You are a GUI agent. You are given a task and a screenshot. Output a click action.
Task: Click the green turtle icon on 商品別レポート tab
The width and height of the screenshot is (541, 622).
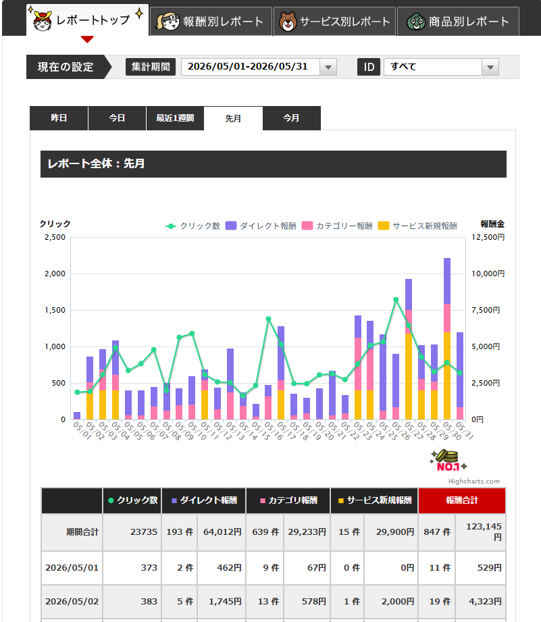pos(415,22)
